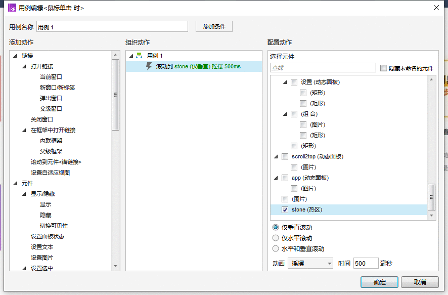Check the scroll2top (动态面板) checkbox

pos(285,157)
